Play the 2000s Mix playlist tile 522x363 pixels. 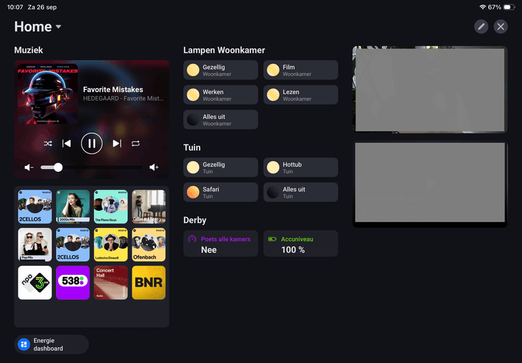click(x=73, y=206)
